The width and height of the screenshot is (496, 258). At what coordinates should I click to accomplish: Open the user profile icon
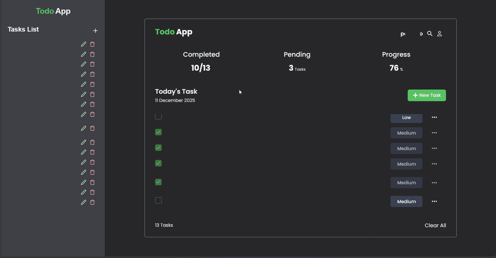(440, 34)
